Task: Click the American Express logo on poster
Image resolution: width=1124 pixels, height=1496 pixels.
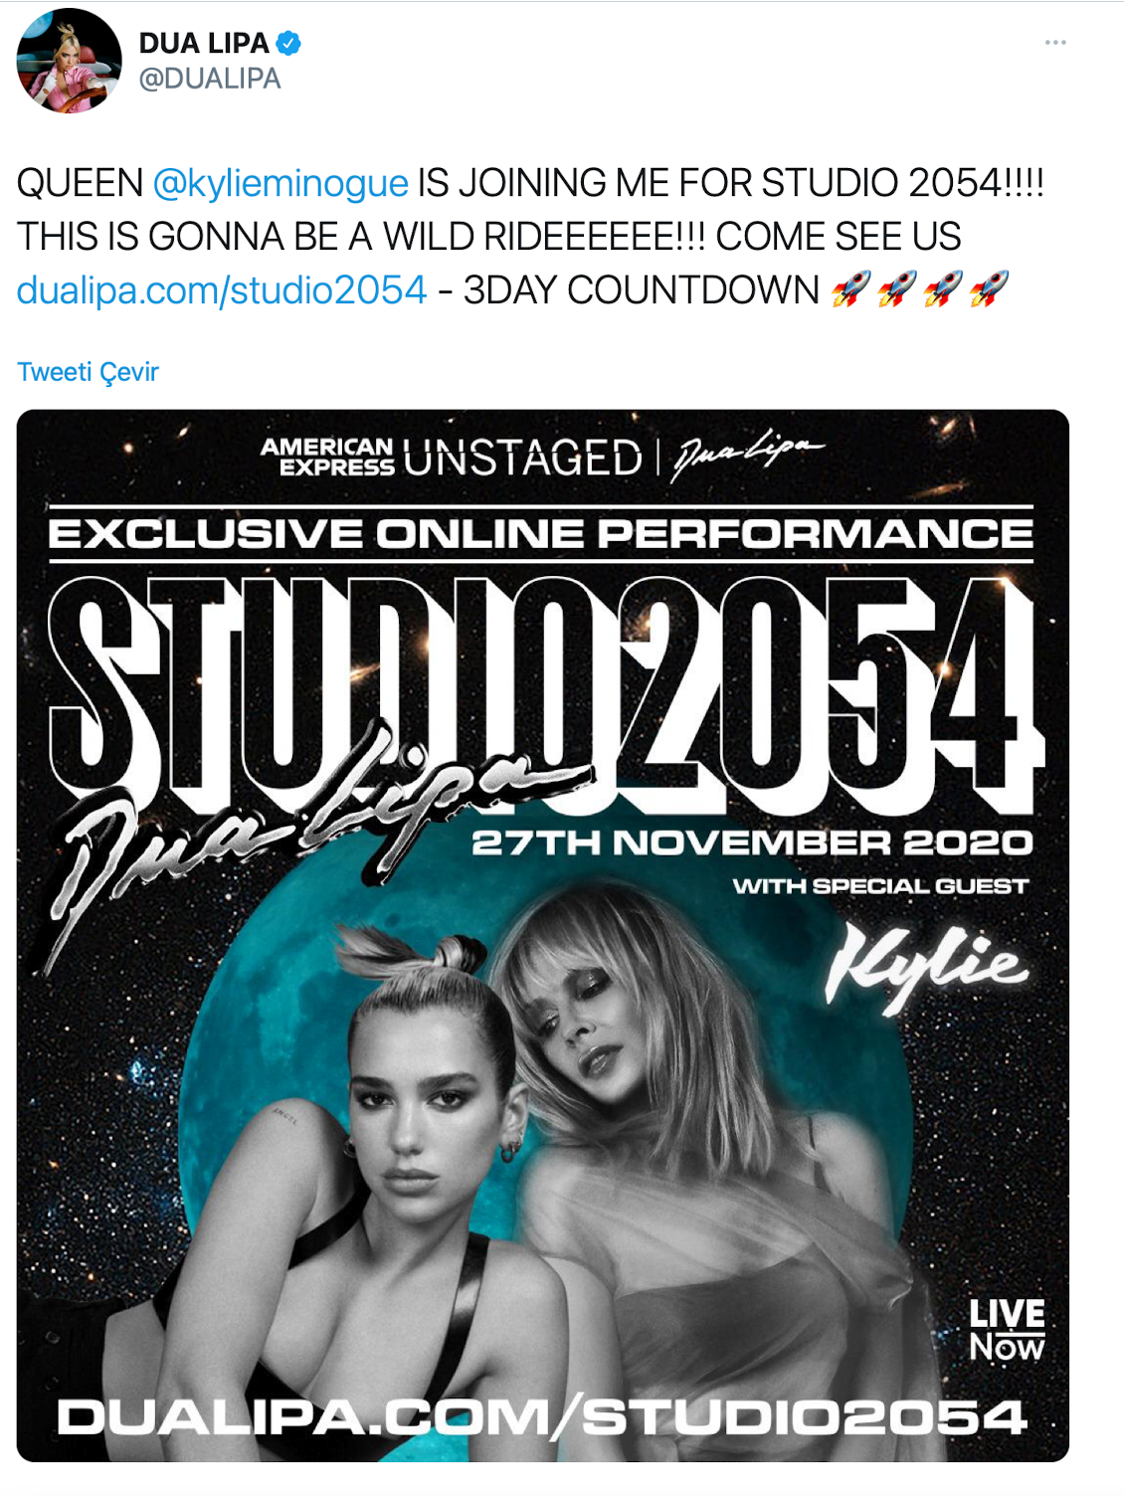Action: pos(327,457)
